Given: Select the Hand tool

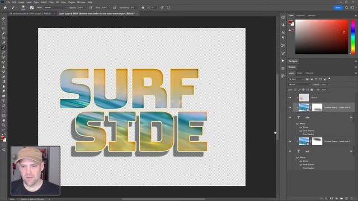Looking at the screenshot, I should 4,120.
